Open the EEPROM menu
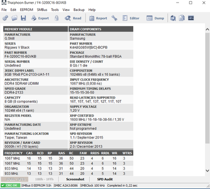The height and width of the screenshot is (189, 210). pos(27,10)
